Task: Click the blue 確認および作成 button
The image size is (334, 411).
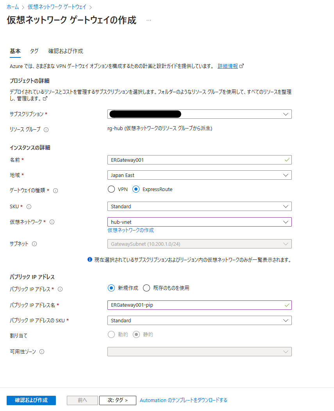Action: coord(31,400)
